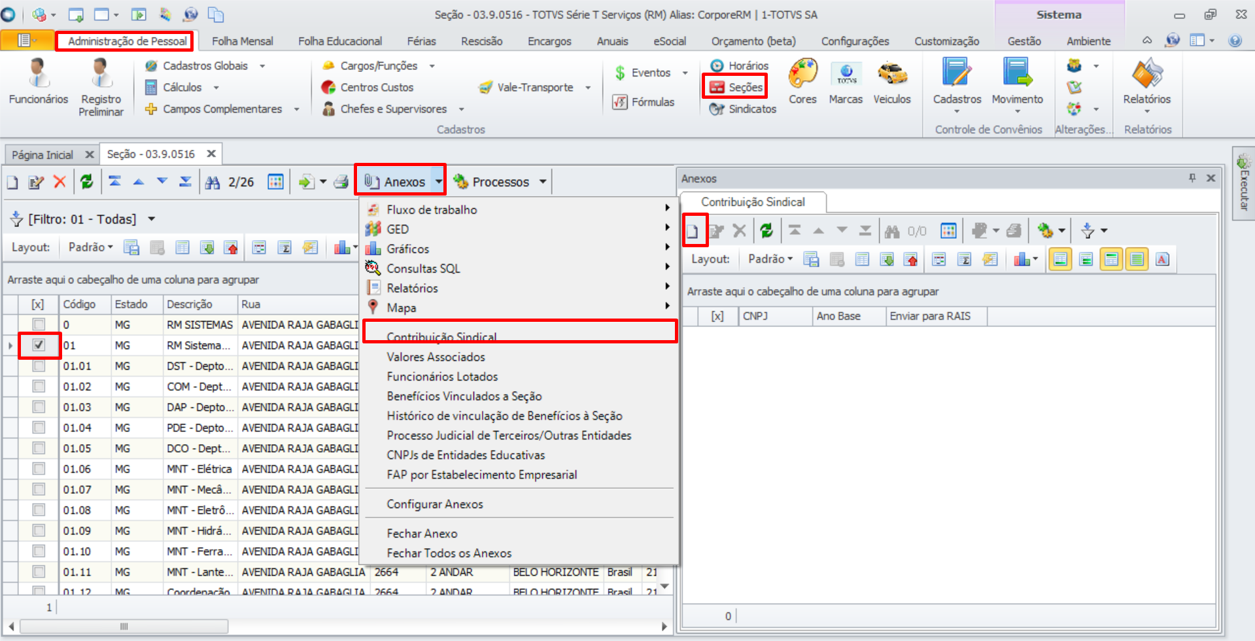Expand the Eventos dropdown arrow

685,73
